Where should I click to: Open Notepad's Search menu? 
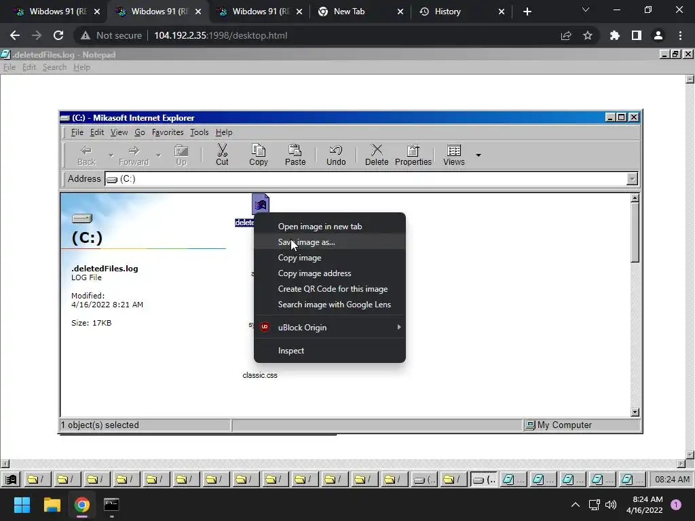pyautogui.click(x=54, y=67)
